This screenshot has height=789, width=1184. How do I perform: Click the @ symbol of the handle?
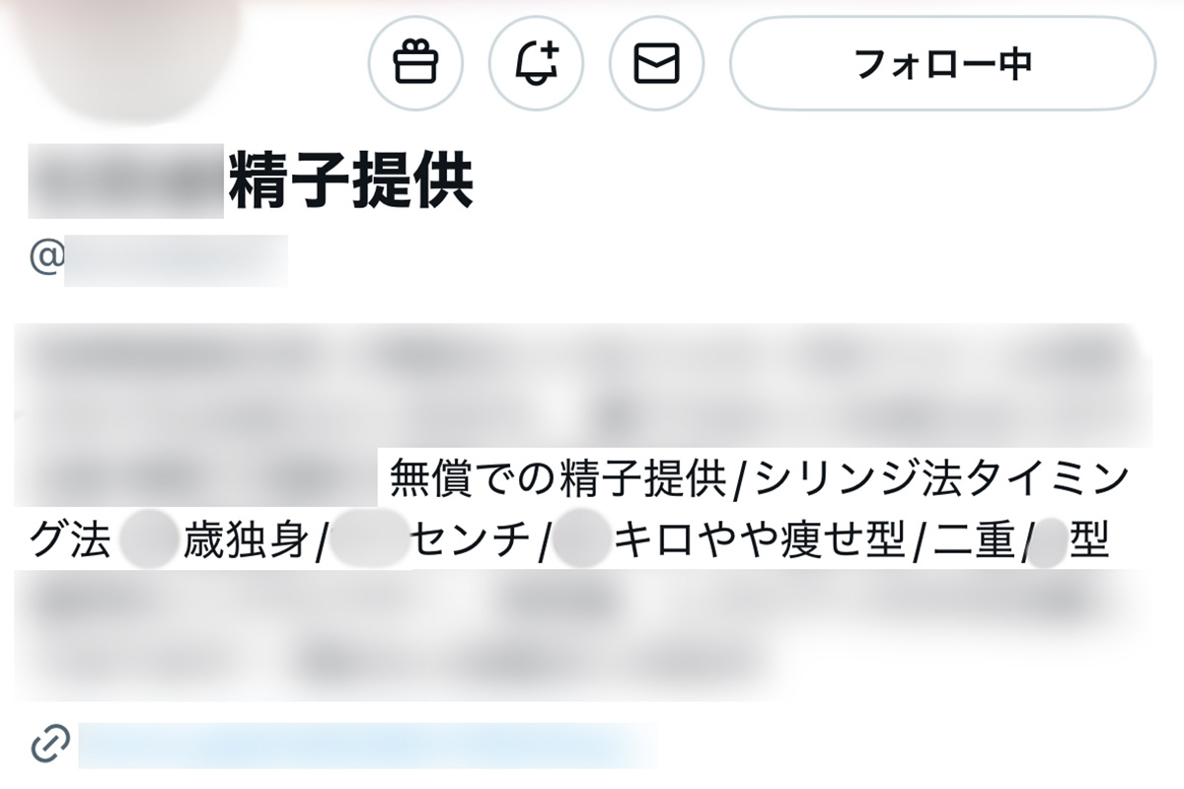[46, 259]
